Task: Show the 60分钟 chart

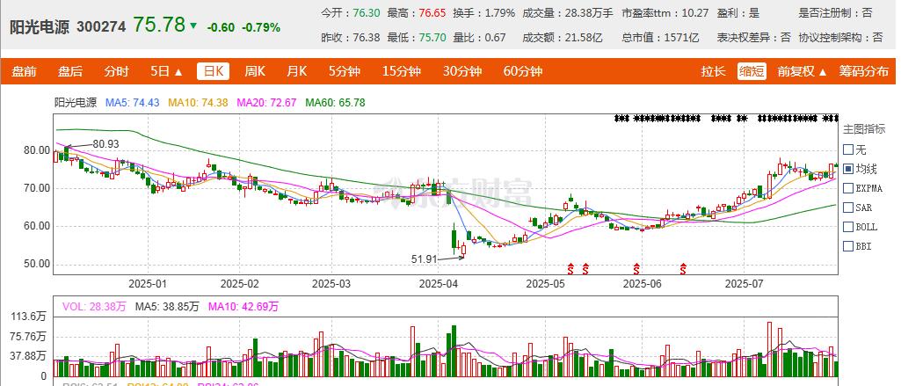Action: pyautogui.click(x=523, y=72)
